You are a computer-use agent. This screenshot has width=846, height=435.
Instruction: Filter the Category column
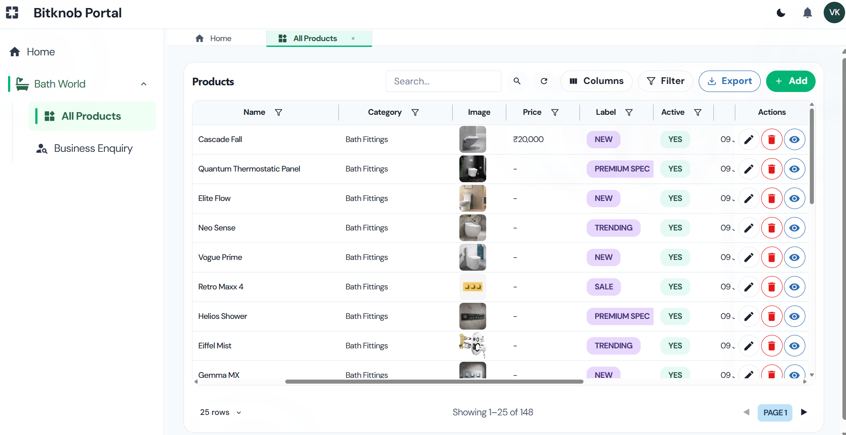(x=415, y=113)
